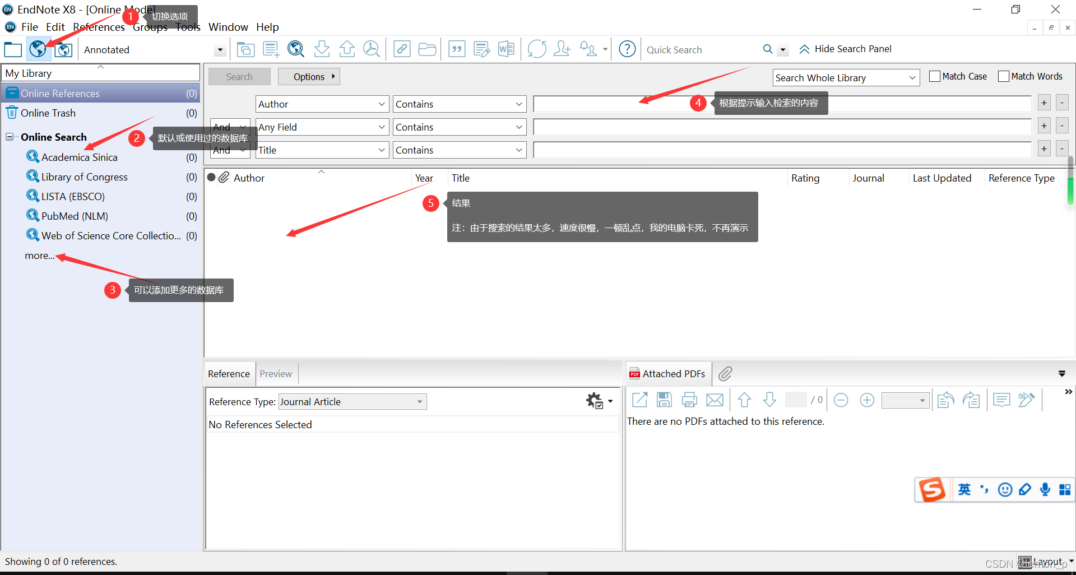Zoom out the PDF with minus icon
Viewport: 1076px width, 575px height.
(841, 400)
